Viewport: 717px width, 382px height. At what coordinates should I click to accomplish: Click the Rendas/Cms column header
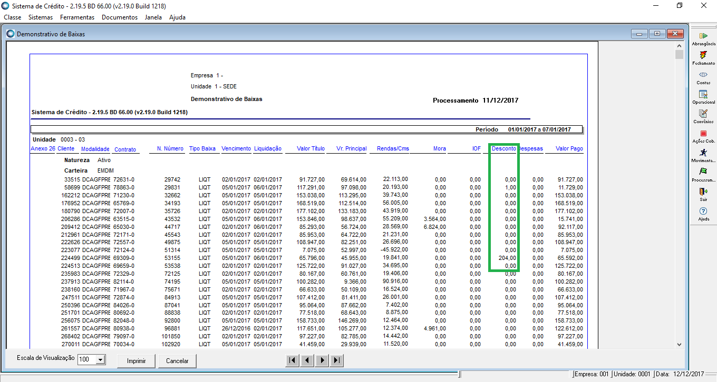(393, 149)
